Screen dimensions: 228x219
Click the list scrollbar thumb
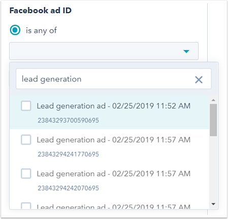coord(213,120)
